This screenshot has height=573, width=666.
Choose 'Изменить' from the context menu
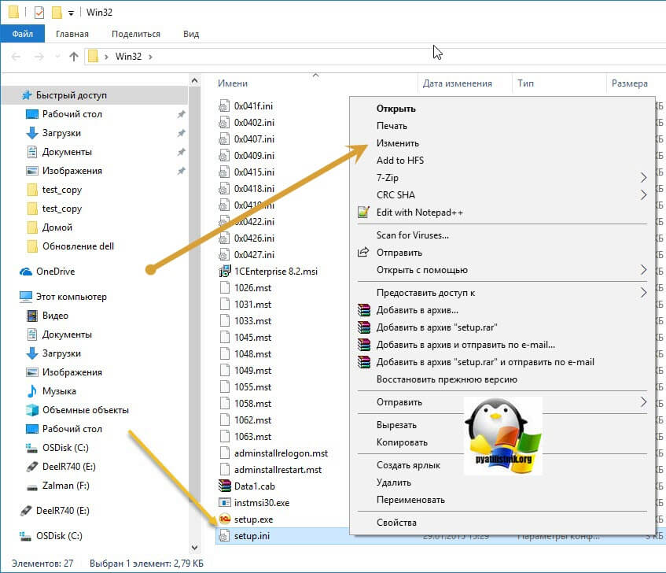point(398,143)
